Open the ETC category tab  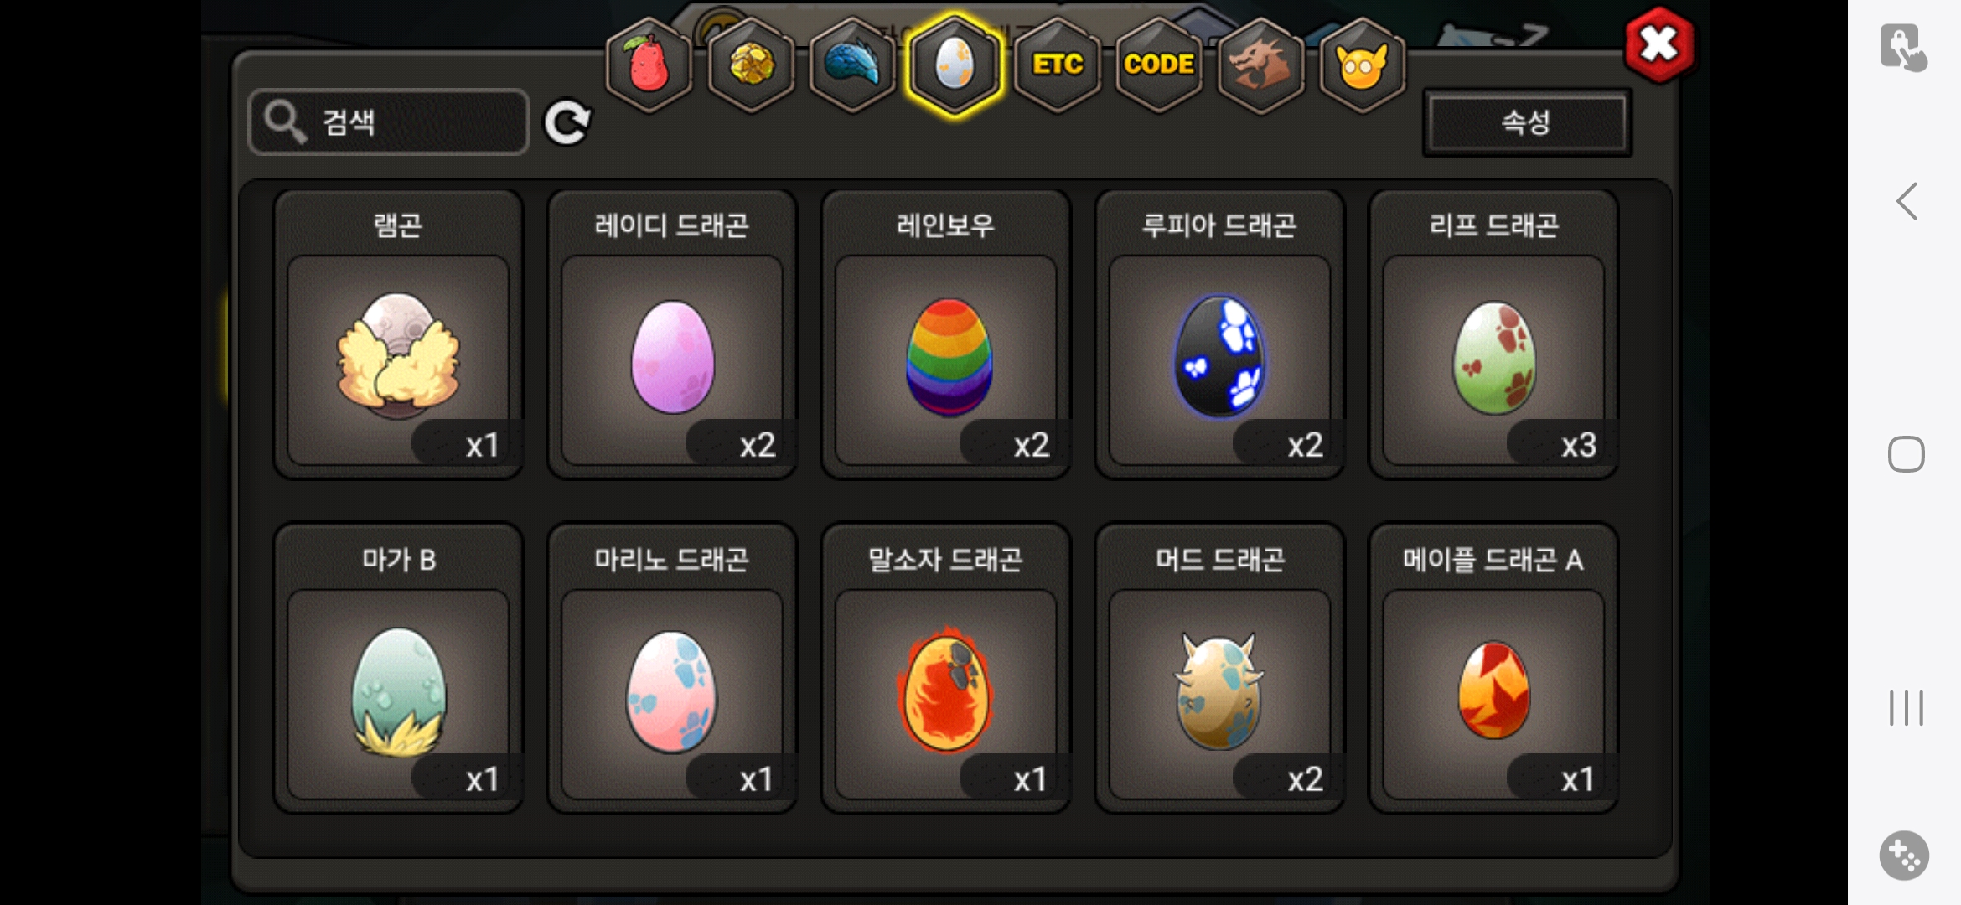click(1057, 65)
